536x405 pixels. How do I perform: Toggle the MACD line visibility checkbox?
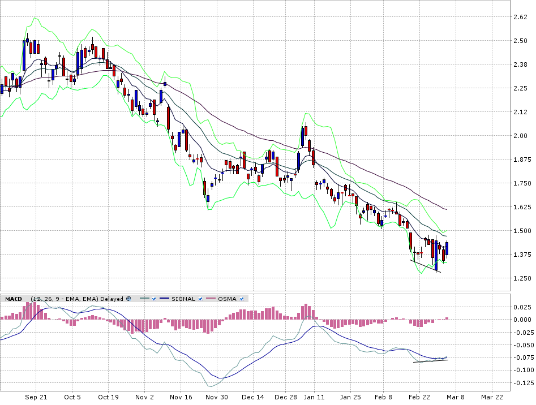(x=153, y=299)
